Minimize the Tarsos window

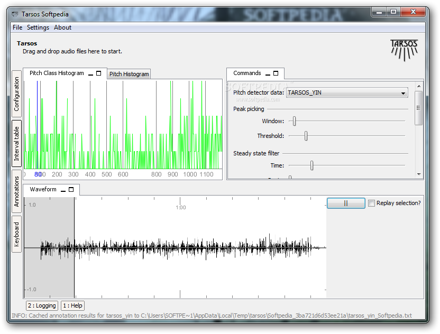(379, 12)
